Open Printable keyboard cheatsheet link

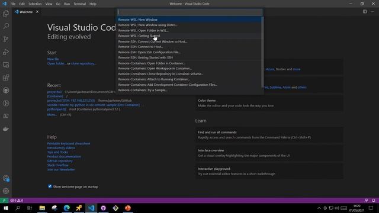point(69,143)
